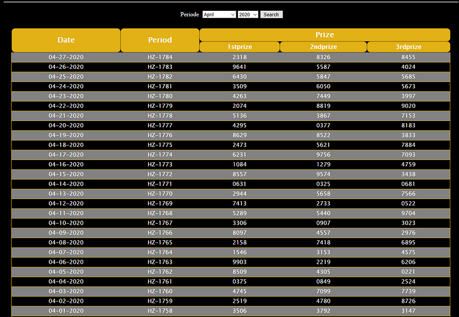This screenshot has height=317, width=459.
Task: Click the Search button
Action: 271,15
